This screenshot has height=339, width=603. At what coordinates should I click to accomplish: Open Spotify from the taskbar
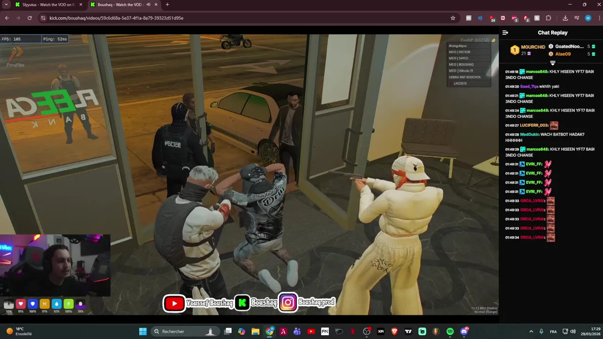(450, 331)
